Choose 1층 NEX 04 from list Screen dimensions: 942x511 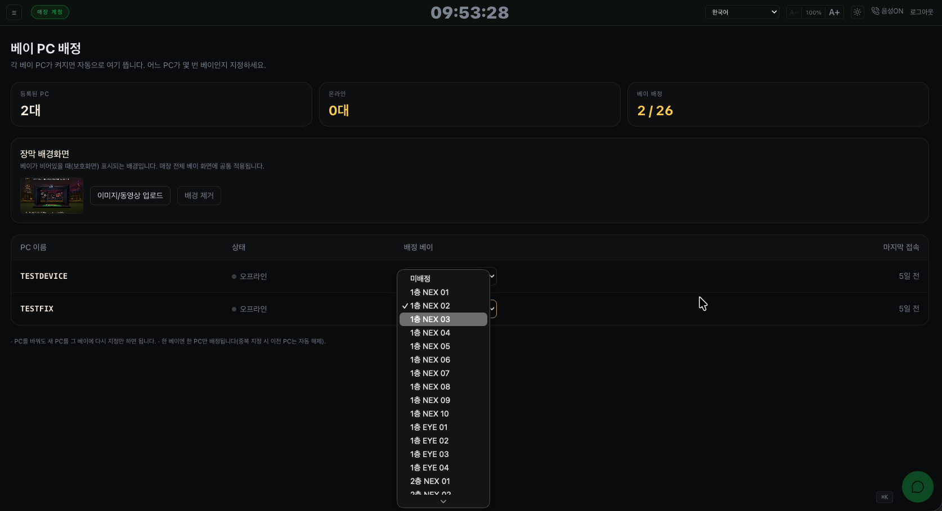click(x=443, y=333)
